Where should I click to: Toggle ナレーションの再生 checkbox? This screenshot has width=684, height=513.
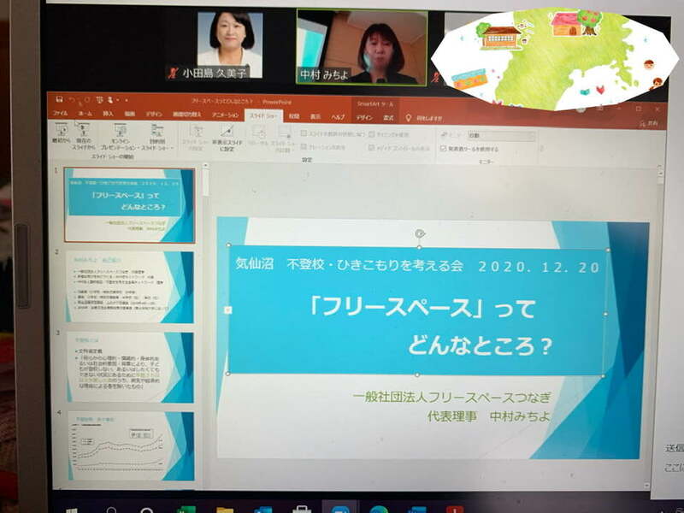click(x=304, y=147)
